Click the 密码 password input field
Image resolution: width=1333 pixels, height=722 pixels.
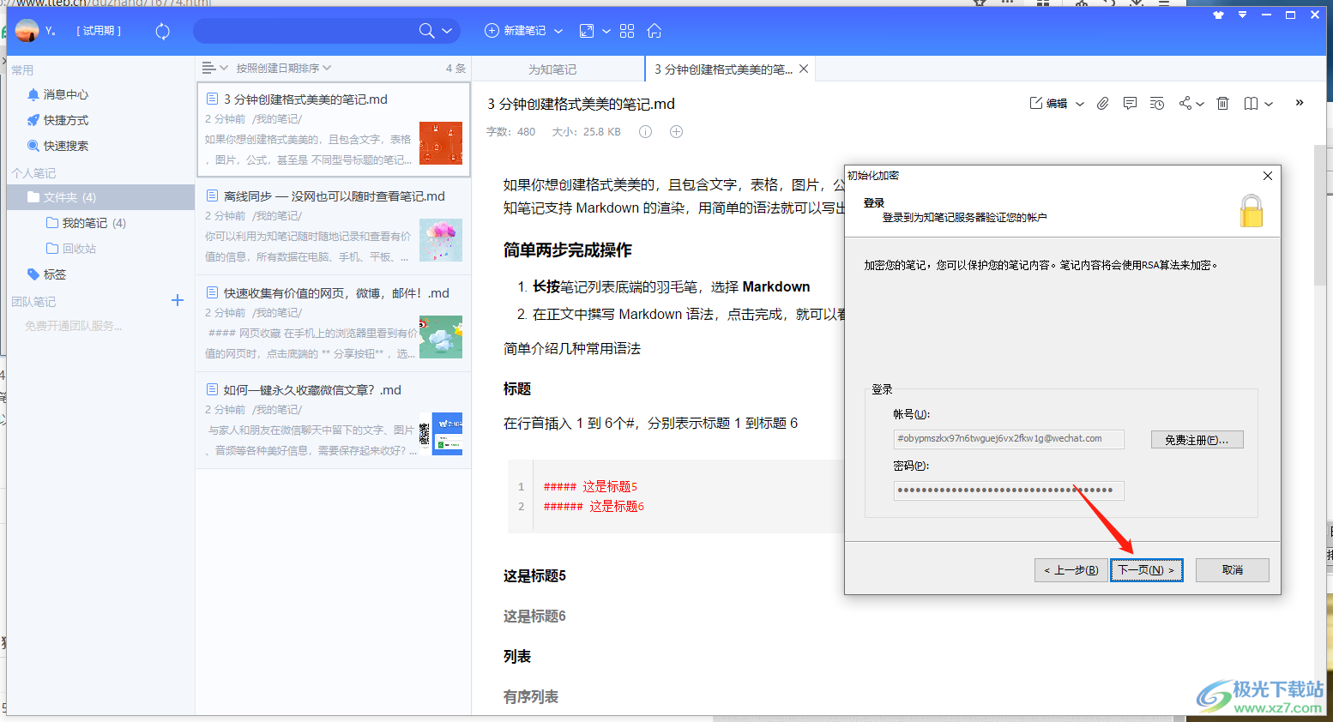coord(1009,490)
